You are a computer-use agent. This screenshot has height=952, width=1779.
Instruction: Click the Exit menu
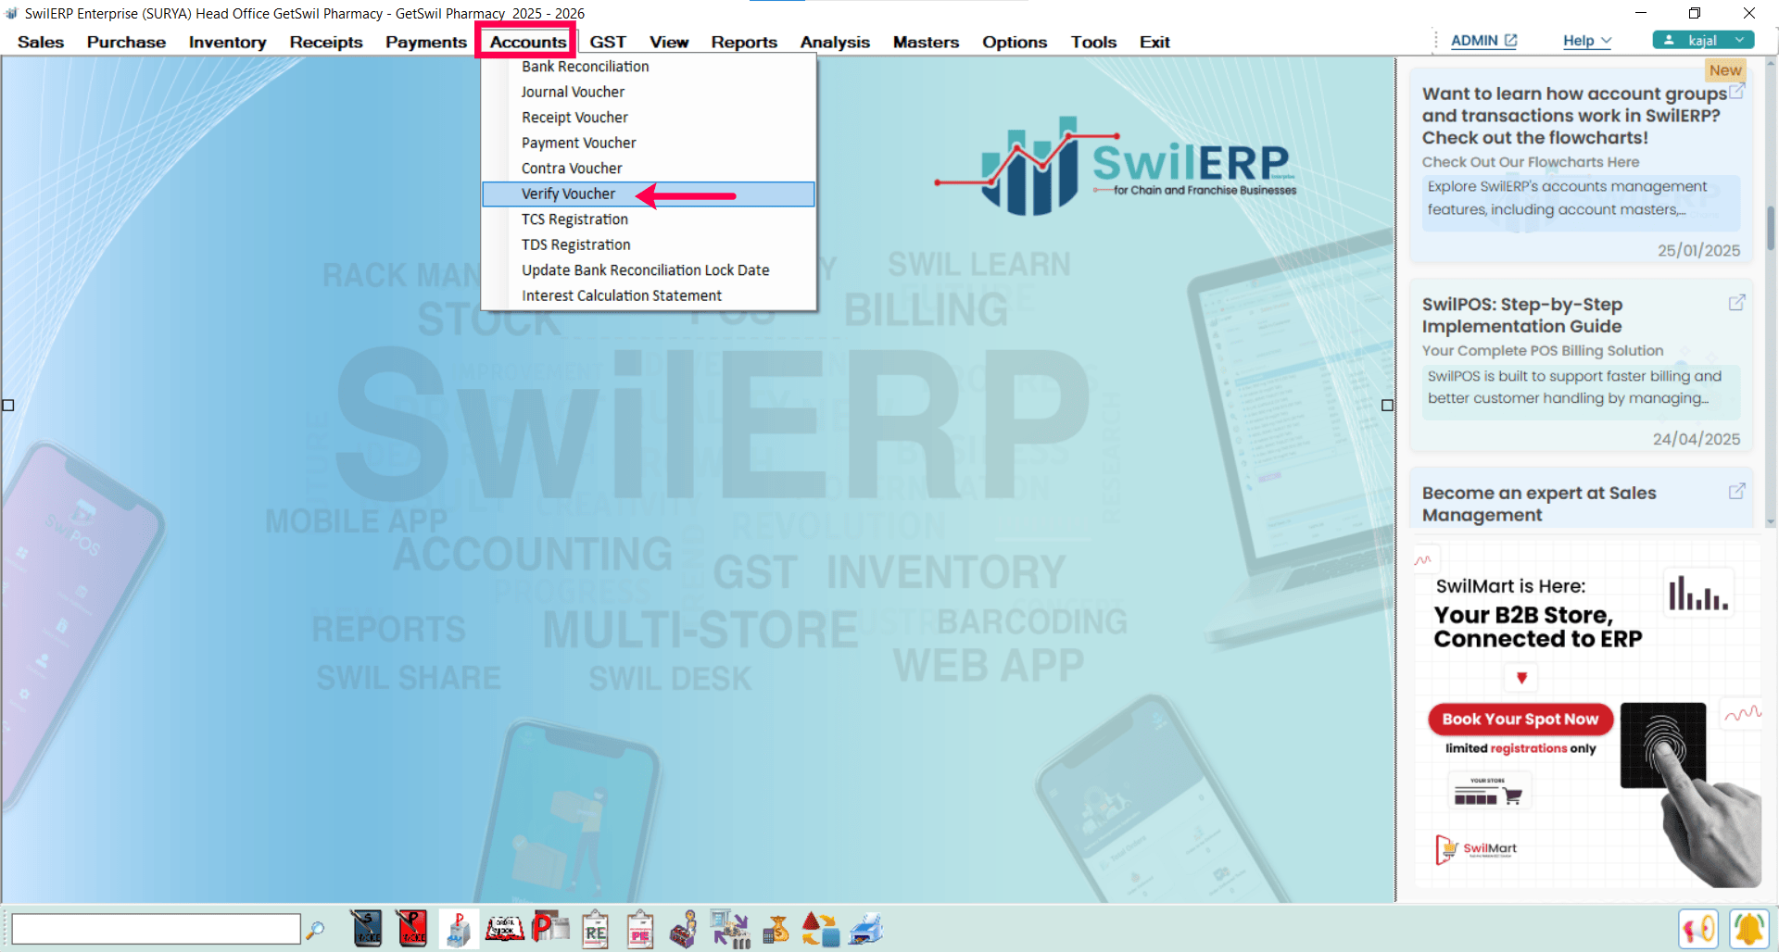(x=1154, y=43)
